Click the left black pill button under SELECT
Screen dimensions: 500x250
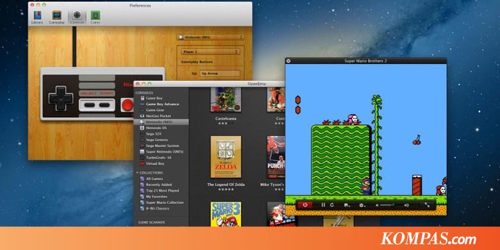[x=89, y=104]
